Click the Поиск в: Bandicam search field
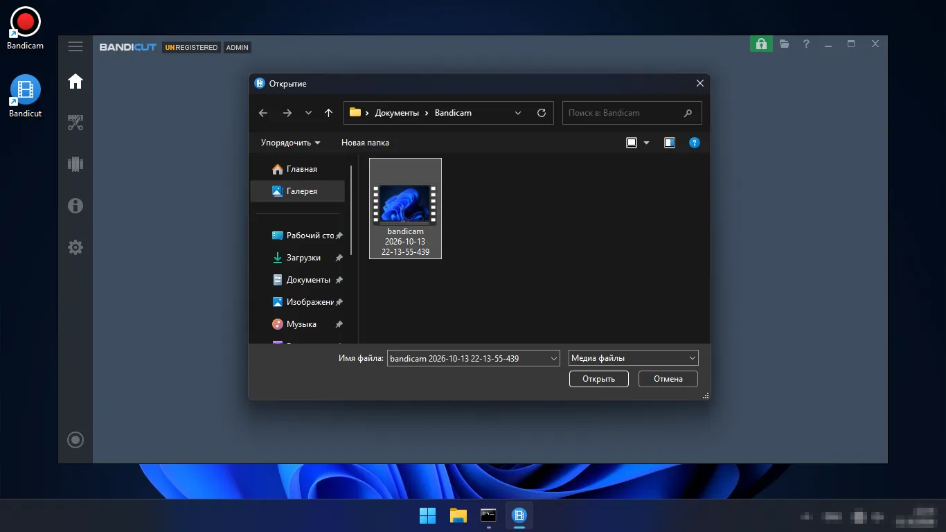 pyautogui.click(x=632, y=113)
